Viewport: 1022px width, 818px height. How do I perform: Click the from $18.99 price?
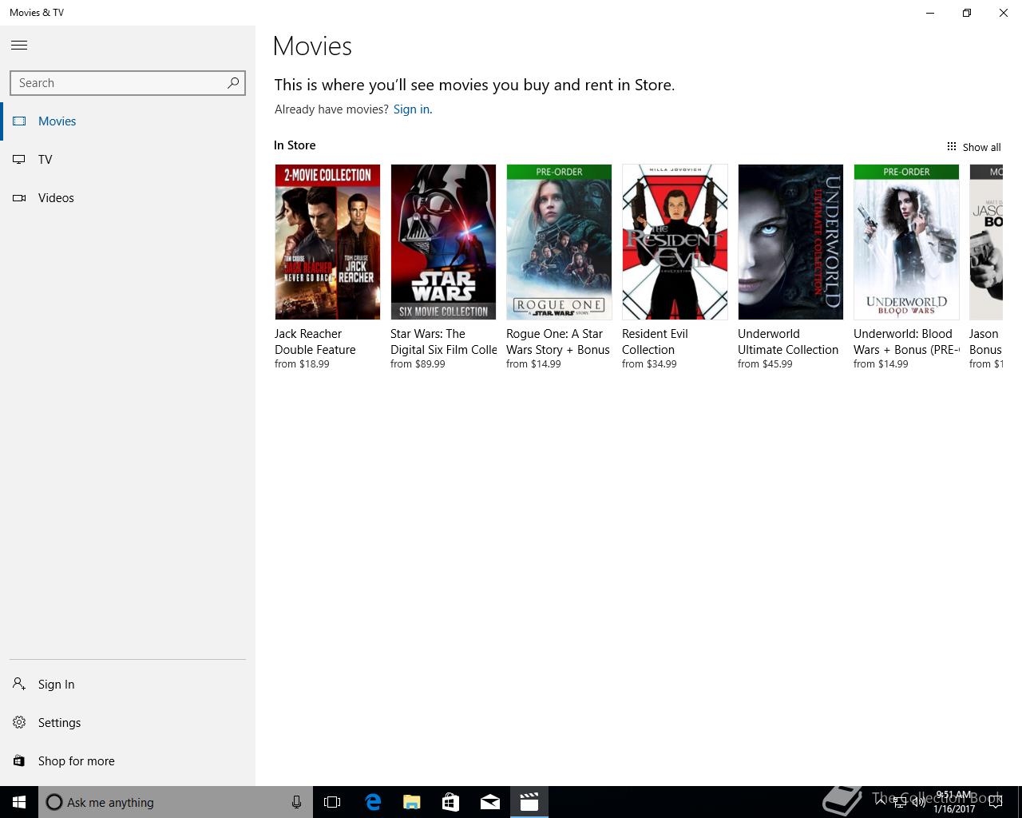[x=302, y=364]
